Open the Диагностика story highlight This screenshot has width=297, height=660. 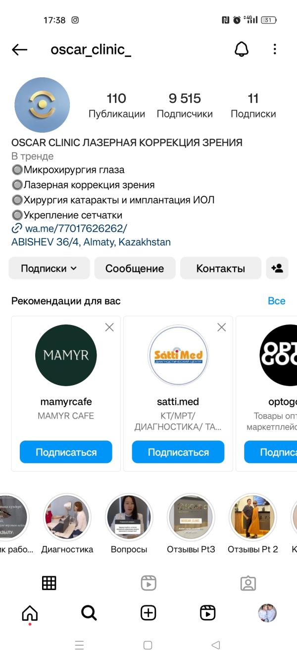pyautogui.click(x=67, y=518)
